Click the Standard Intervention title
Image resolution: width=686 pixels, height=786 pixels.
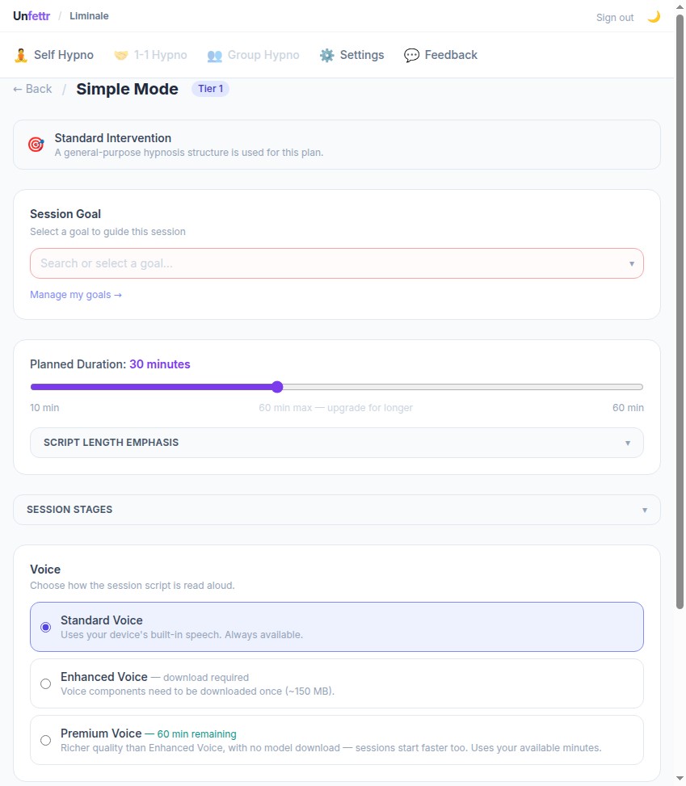pyautogui.click(x=113, y=138)
